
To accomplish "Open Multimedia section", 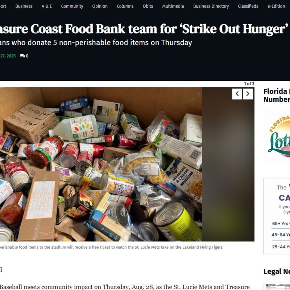I will 173,6.
